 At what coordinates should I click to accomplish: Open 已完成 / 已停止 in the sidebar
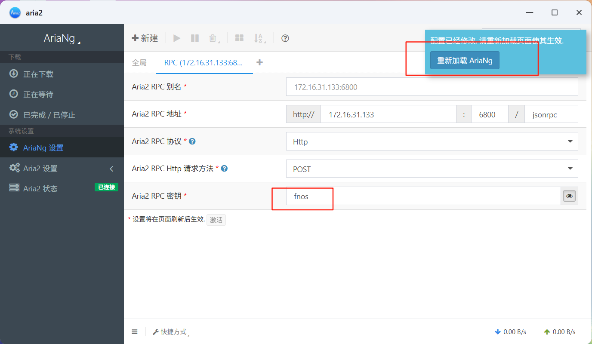62,115
